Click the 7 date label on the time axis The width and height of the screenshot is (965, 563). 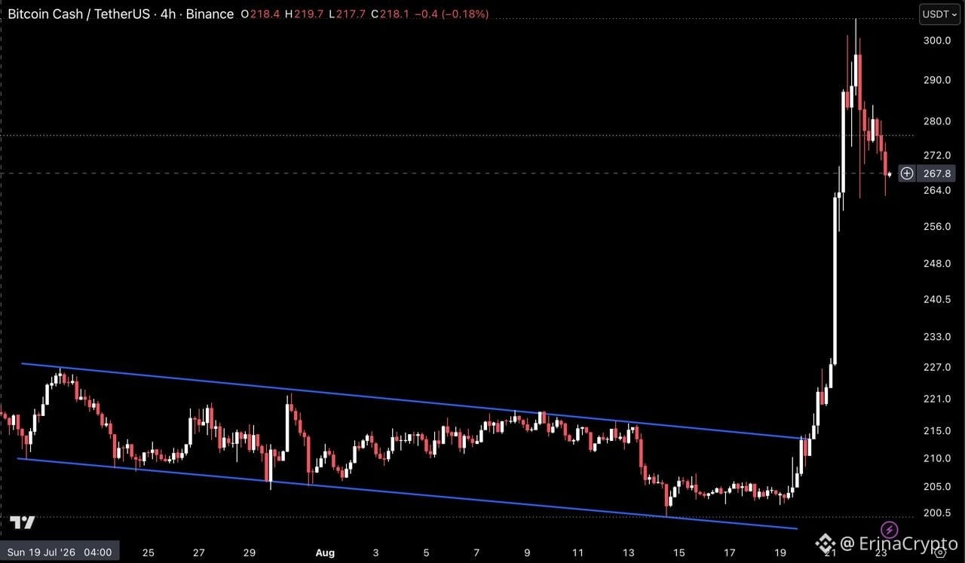coord(476,552)
